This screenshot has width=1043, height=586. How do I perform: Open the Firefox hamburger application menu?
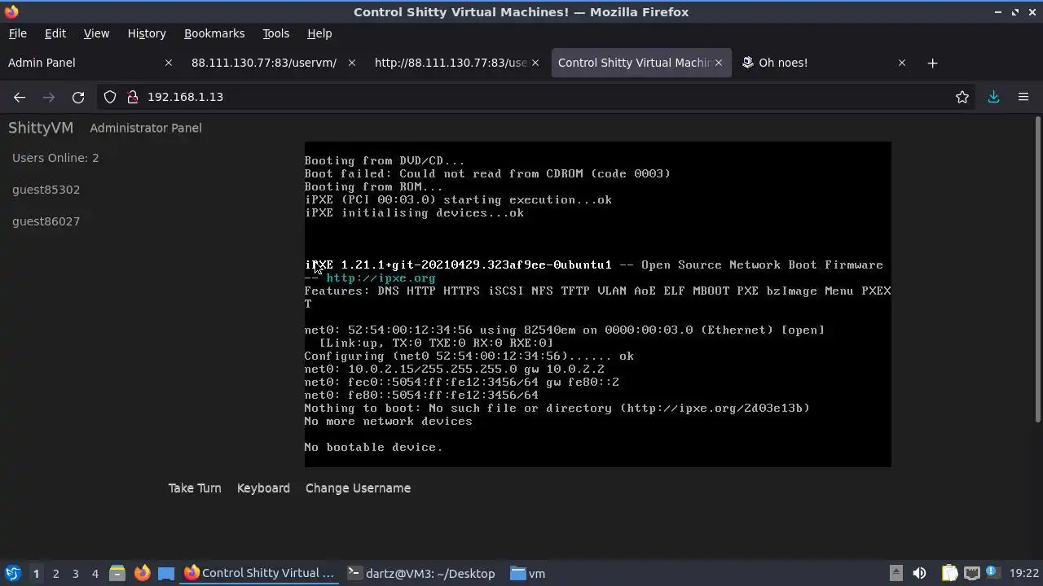1023,97
